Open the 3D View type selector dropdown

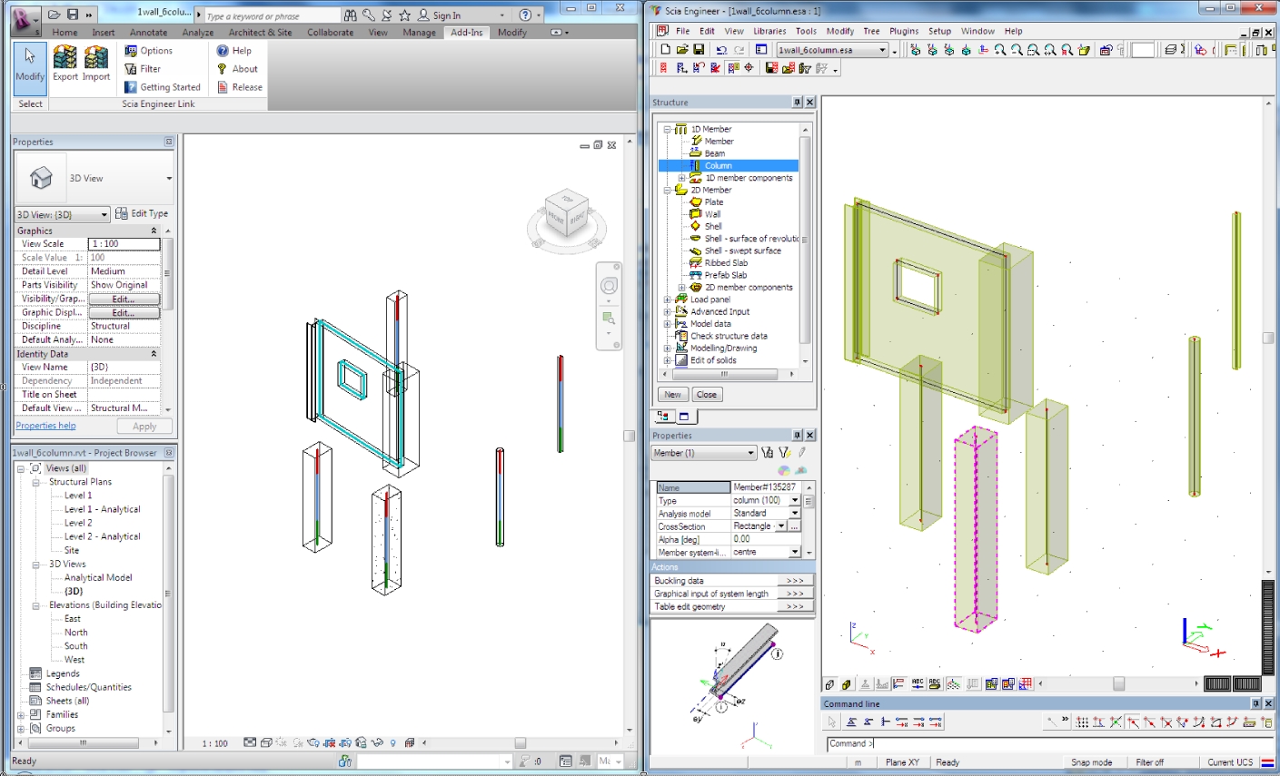coord(169,178)
